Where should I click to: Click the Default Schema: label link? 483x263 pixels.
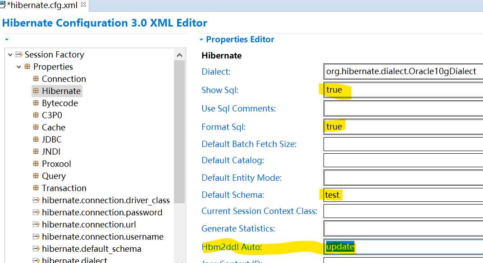tap(233, 195)
